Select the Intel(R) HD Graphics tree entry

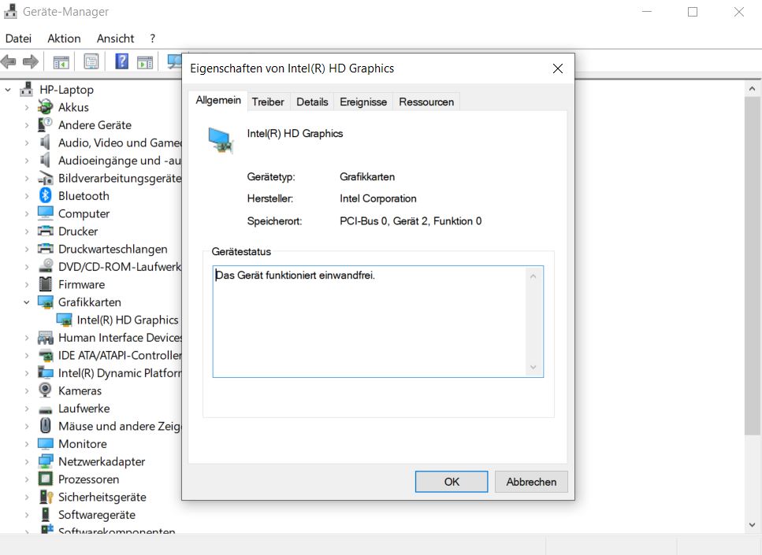coord(128,320)
